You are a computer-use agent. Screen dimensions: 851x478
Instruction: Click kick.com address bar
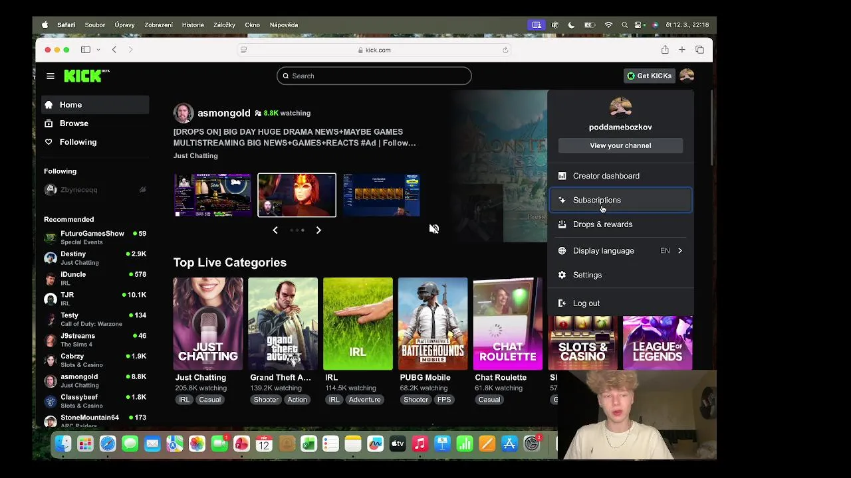374,50
